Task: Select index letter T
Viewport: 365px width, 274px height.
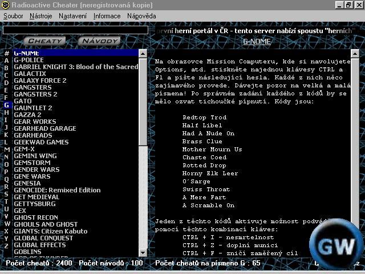Action: (x=6, y=202)
